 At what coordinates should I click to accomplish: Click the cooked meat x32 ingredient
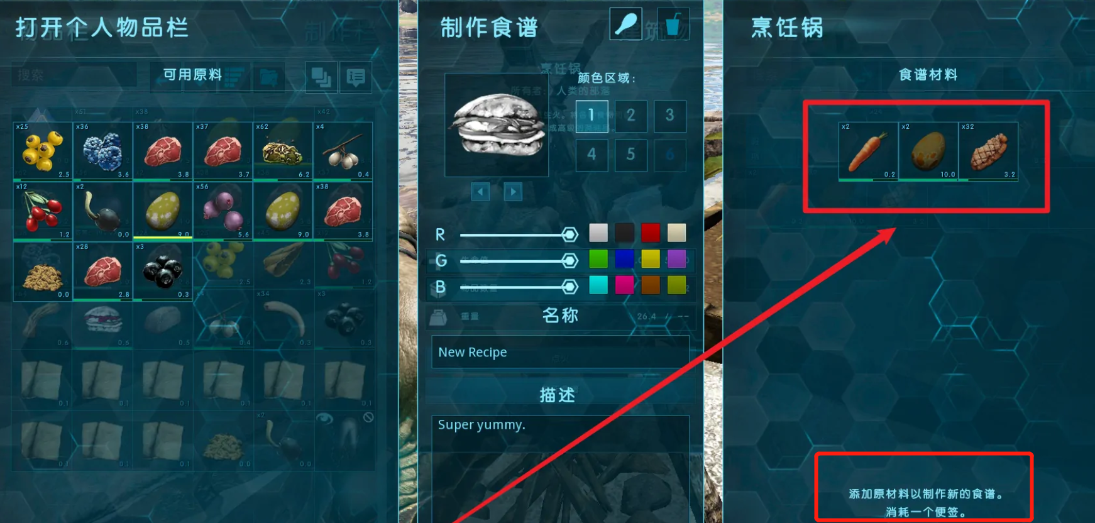tap(989, 151)
